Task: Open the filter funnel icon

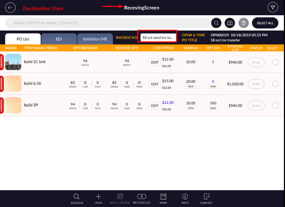Action: click(x=272, y=8)
